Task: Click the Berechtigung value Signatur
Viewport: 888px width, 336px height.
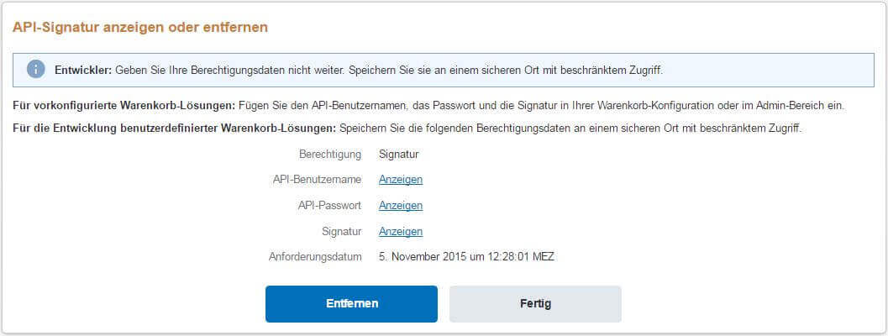Action: click(x=399, y=154)
